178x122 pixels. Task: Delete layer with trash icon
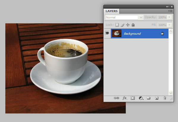click(165, 98)
